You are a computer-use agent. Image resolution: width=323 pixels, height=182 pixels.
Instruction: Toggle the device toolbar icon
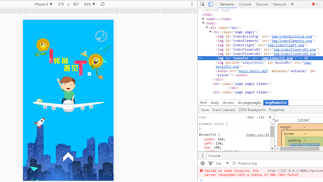click(210, 4)
